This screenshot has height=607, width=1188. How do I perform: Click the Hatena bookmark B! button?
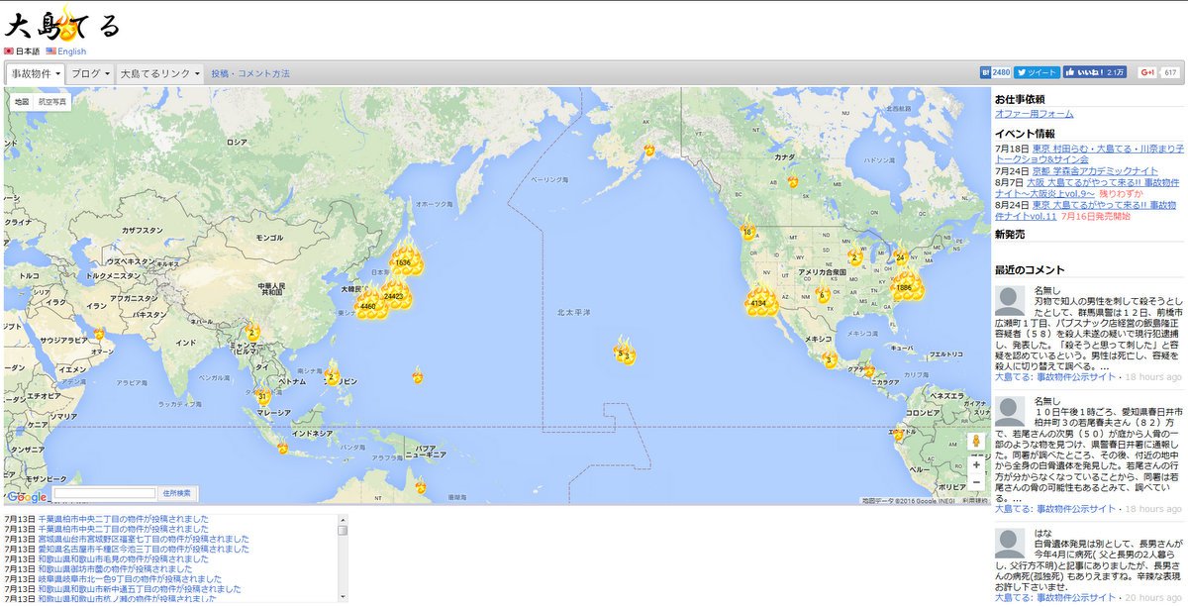[x=996, y=72]
